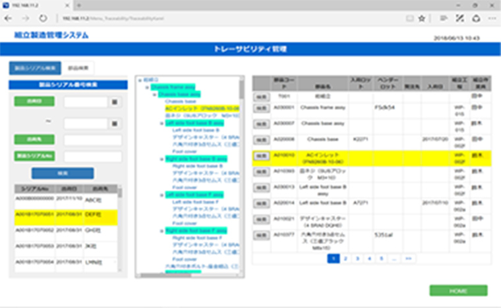Click the blue search button

[63, 173]
